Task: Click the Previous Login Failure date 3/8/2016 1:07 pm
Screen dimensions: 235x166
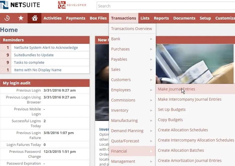Action: coord(59,133)
